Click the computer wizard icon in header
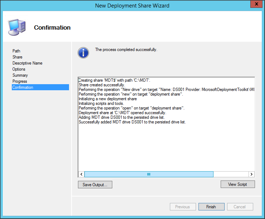265x219 pixels. click(x=16, y=27)
